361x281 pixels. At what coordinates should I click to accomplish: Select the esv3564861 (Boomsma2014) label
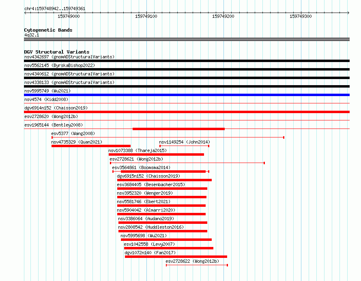point(141,167)
